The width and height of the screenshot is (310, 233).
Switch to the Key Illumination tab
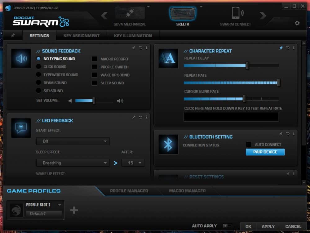[x=133, y=36]
